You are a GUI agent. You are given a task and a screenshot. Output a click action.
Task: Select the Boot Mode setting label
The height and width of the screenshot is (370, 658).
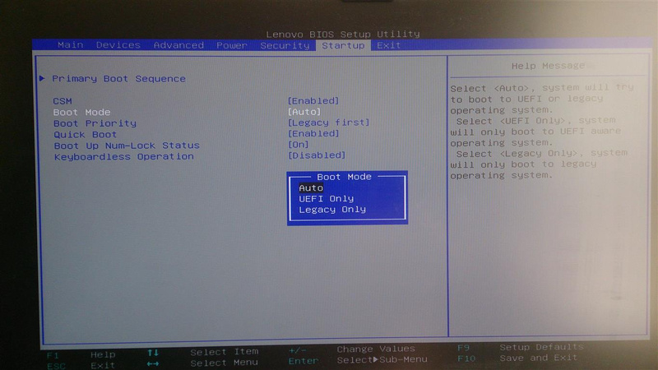(81, 112)
